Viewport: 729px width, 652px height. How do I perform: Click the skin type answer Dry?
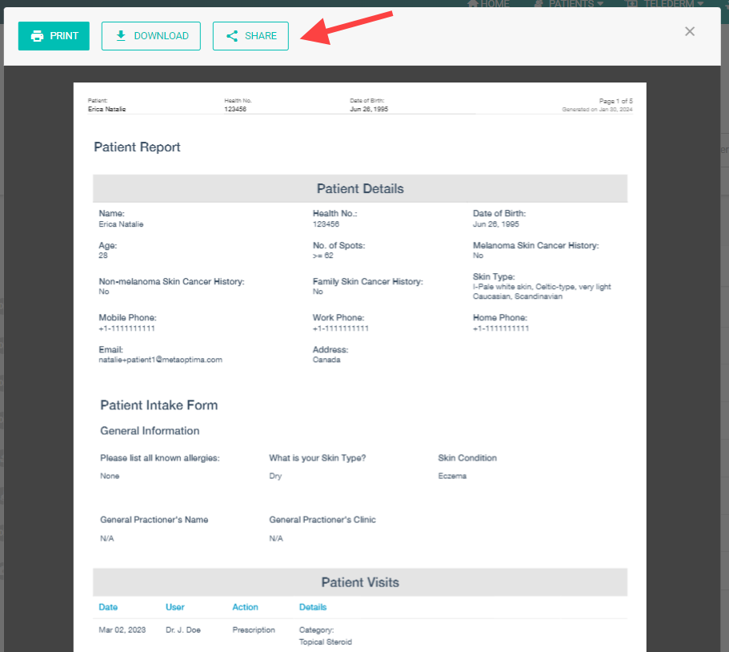tap(275, 476)
